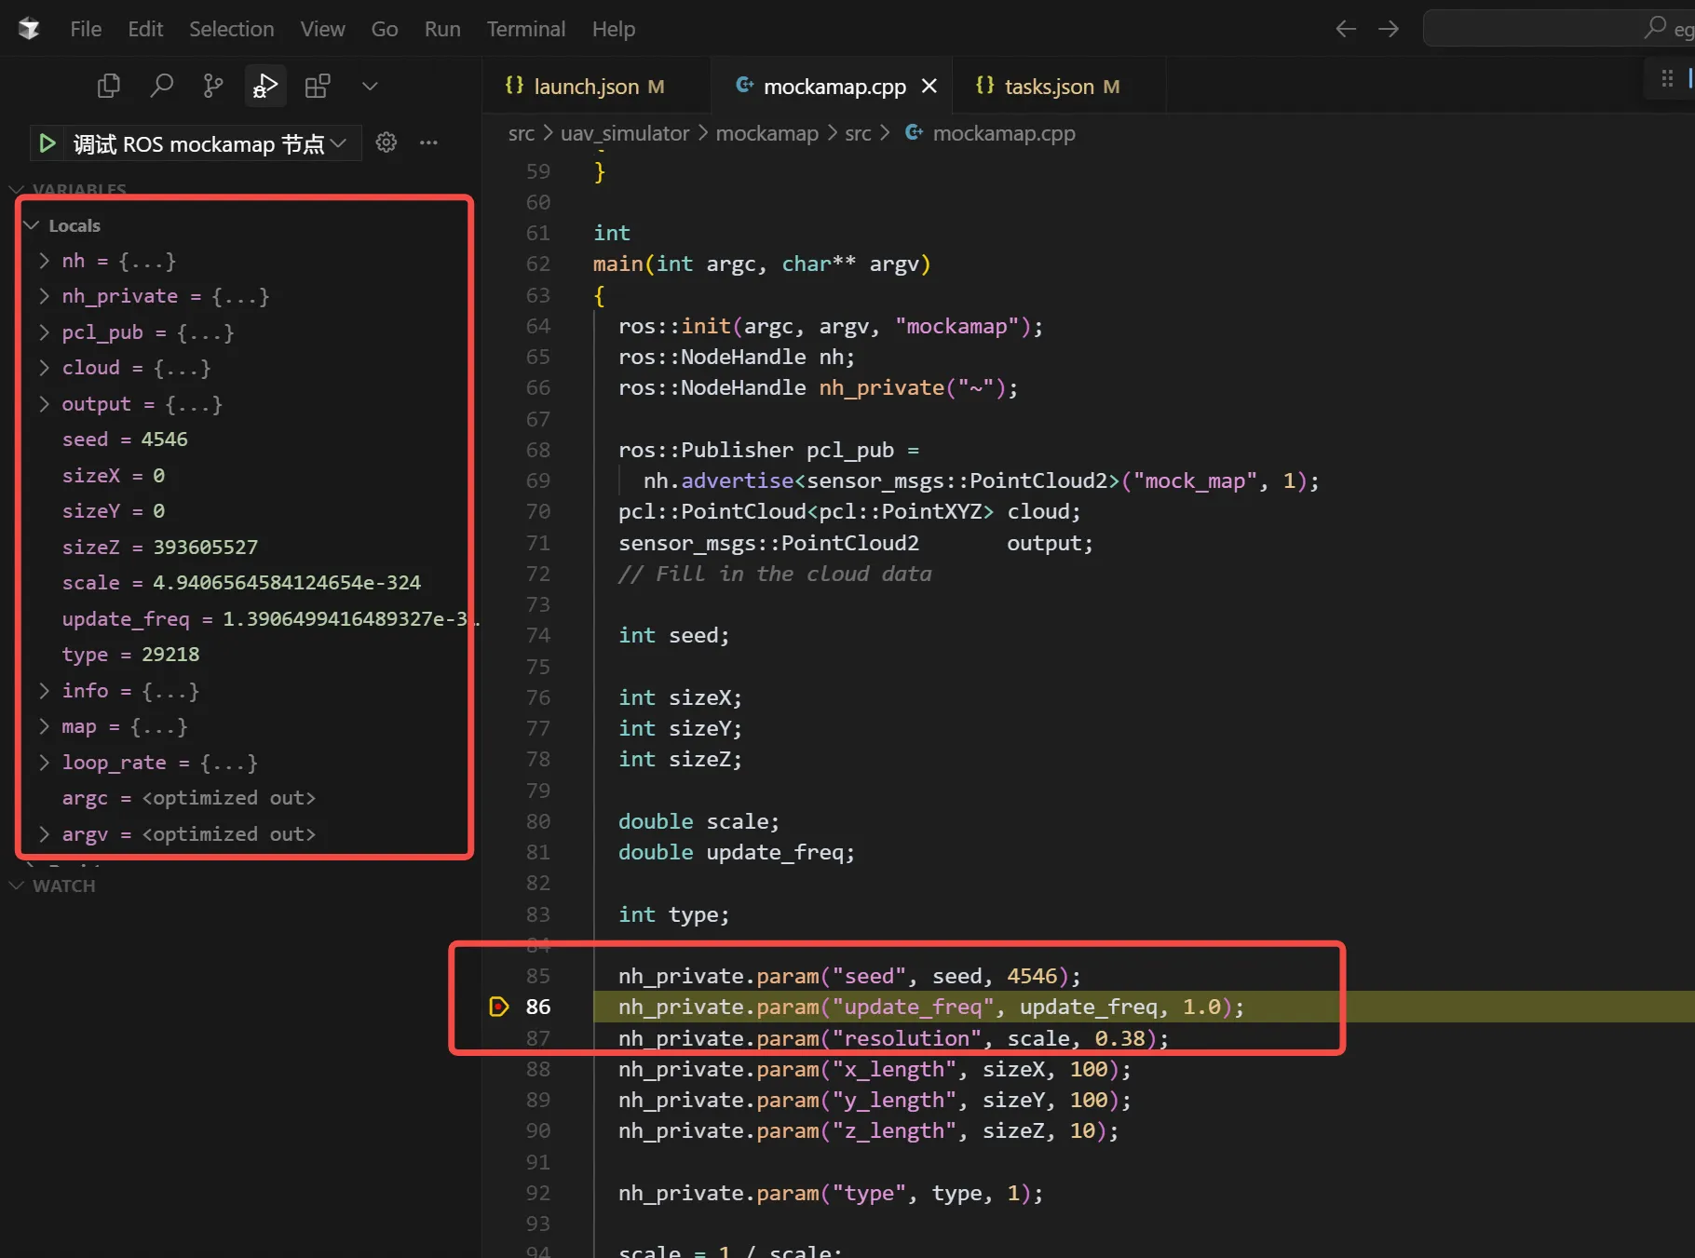Open the Terminal menu
This screenshot has height=1258, width=1695.
pos(526,29)
